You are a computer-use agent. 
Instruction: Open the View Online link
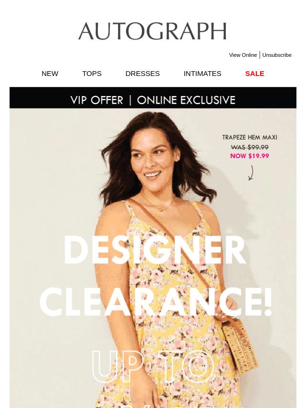(243, 55)
